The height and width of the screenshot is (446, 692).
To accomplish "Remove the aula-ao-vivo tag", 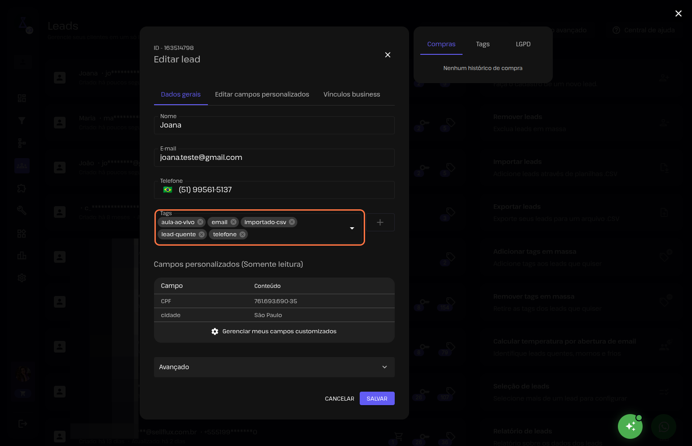I will click(200, 222).
